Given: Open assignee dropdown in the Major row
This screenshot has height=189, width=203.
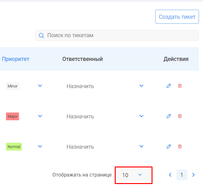Looking at the screenshot, I should (x=141, y=116).
